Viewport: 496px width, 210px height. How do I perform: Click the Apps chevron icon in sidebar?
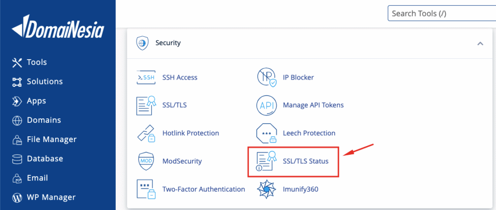point(17,101)
